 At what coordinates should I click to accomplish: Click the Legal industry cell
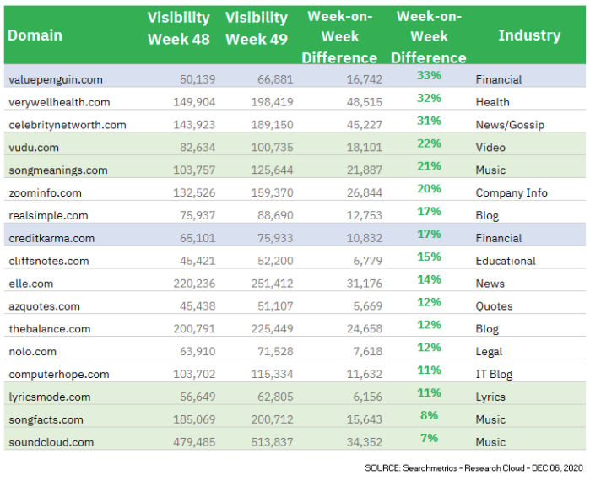[489, 352]
